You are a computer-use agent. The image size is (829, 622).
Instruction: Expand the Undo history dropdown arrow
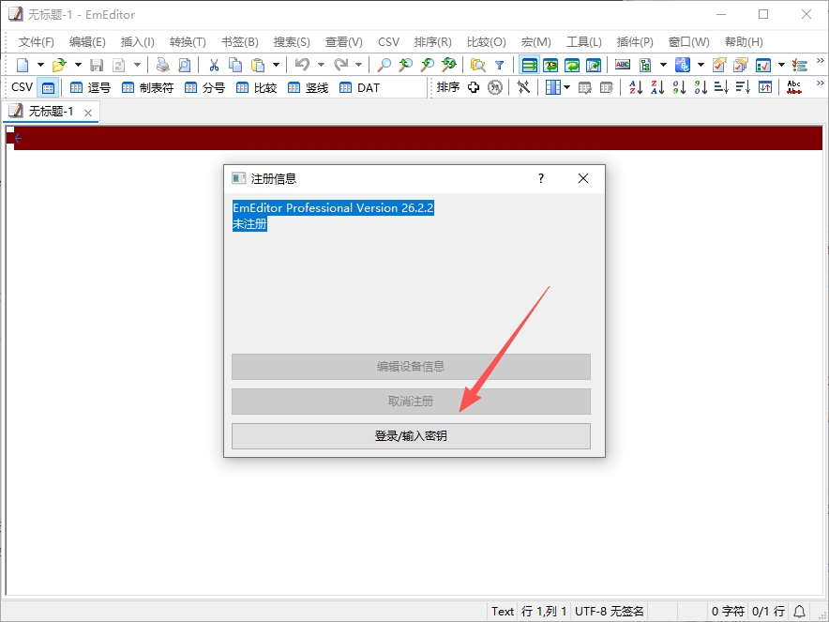(x=321, y=65)
